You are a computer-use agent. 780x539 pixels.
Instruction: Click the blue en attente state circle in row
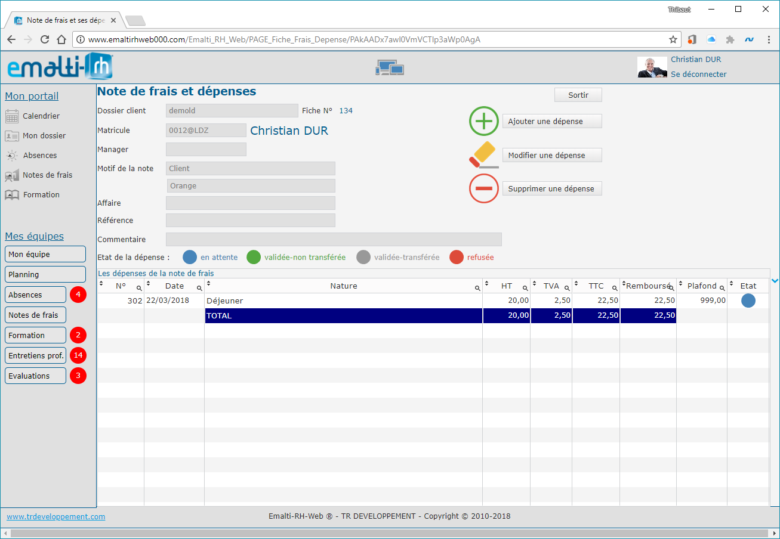click(748, 301)
